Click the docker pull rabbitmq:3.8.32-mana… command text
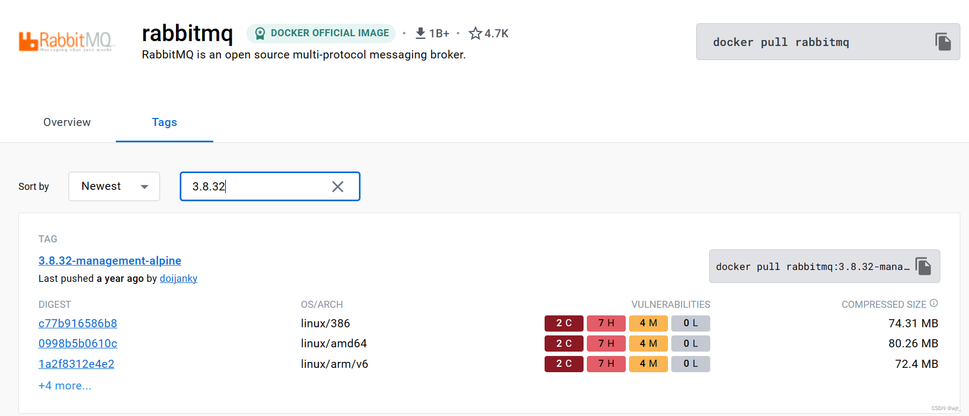Viewport: 969px width, 416px height. (813, 267)
